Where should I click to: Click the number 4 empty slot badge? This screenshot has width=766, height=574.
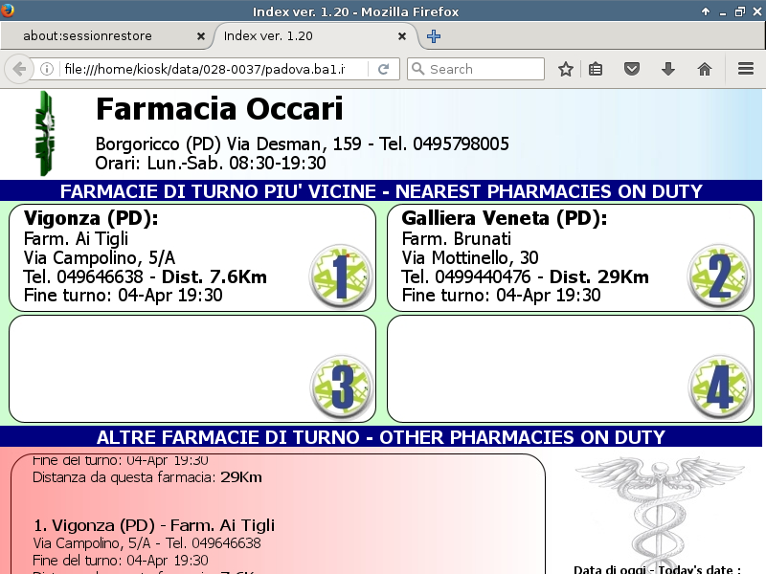click(x=720, y=388)
